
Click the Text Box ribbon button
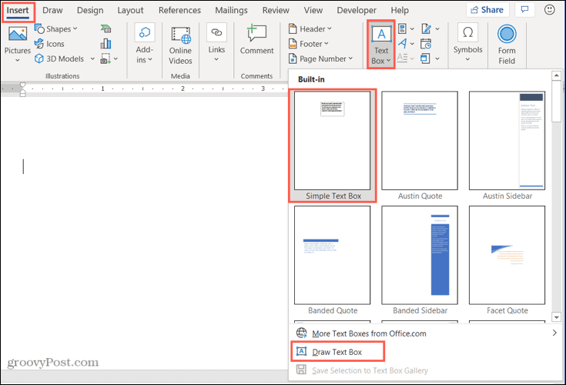[x=381, y=45]
